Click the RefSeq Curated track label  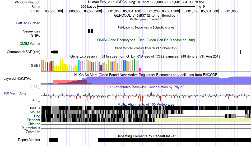tap(28, 23)
